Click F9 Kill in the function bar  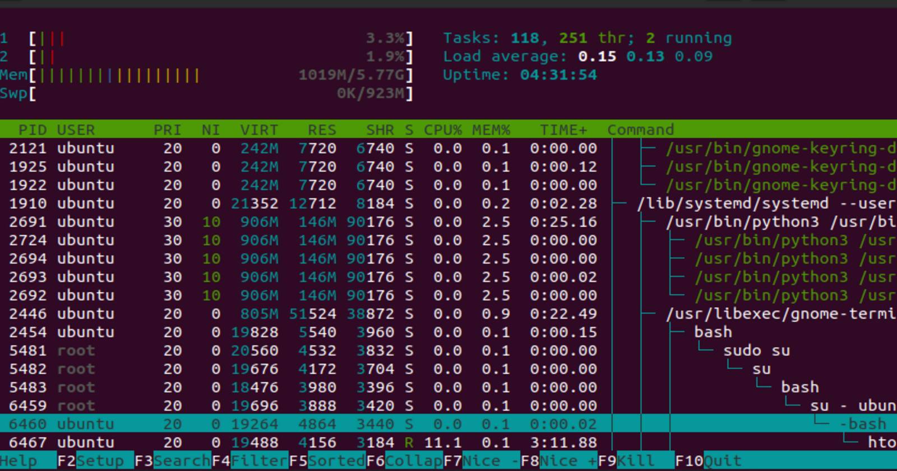point(635,461)
